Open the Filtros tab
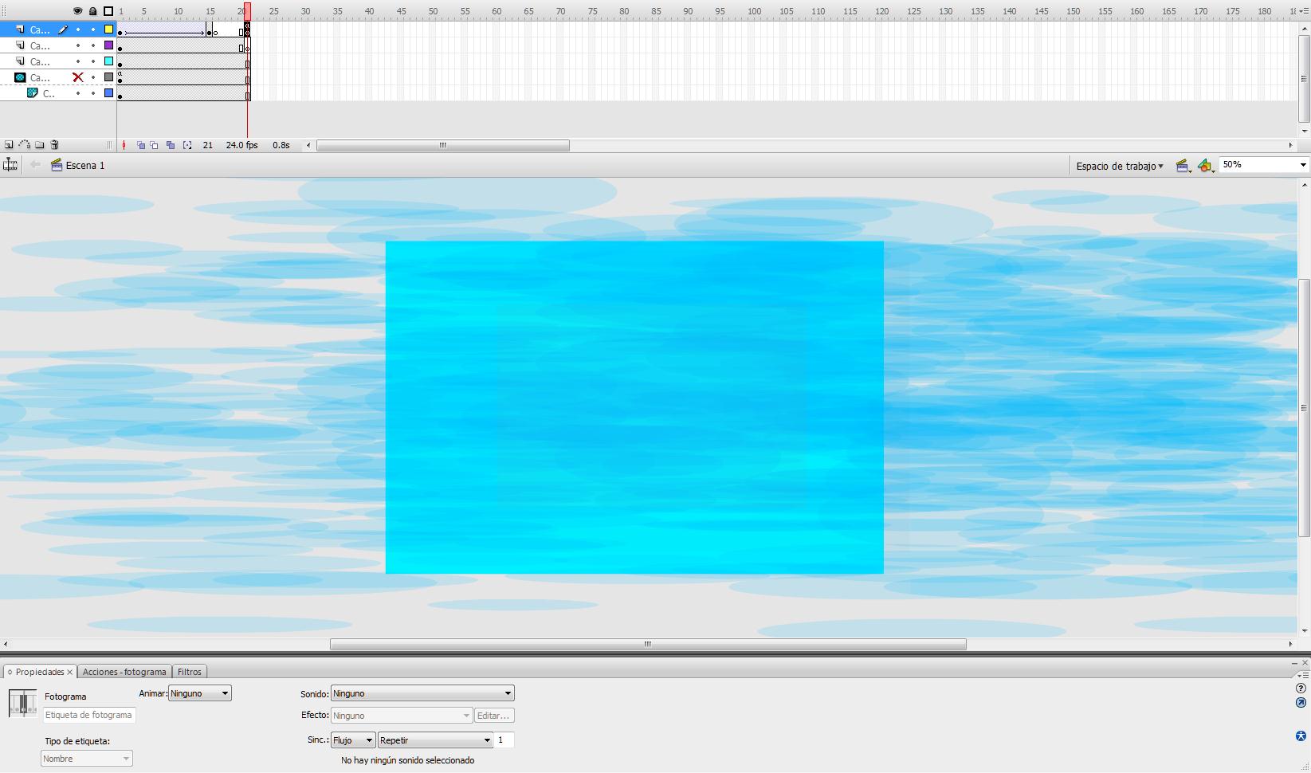Screen dimensions: 1311x773 click(x=189, y=671)
